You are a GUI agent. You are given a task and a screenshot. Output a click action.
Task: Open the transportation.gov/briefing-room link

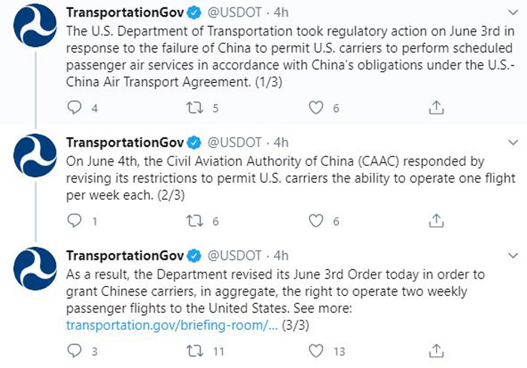tap(172, 325)
